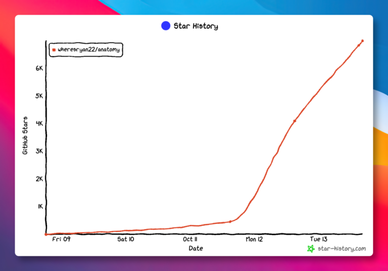Click the 3K y-axis tick label
Image resolution: width=388 pixels, height=271 pixels.
coord(39,151)
